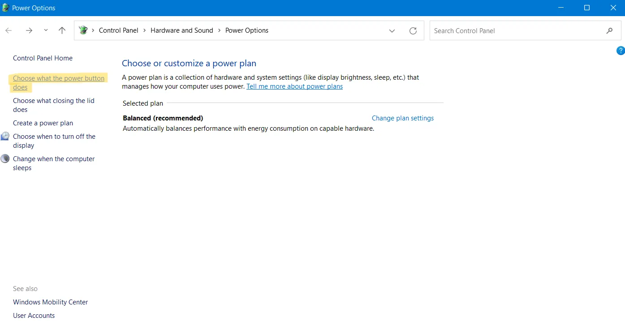
Task: Refresh the Power Options page
Action: [413, 30]
